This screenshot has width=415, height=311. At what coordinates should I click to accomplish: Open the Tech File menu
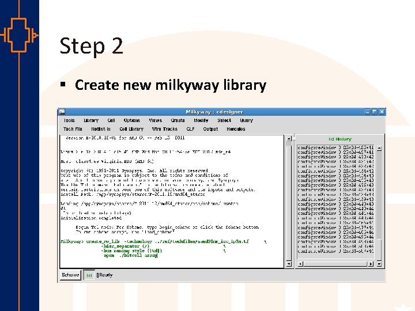(73, 129)
